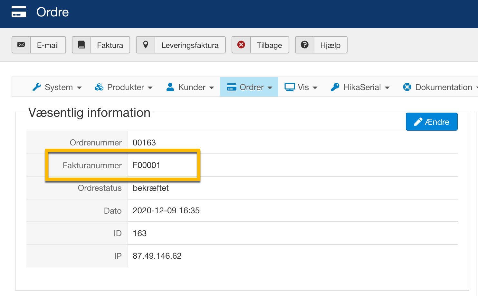
Task: Click the red X icon for Tilbage
Action: pyautogui.click(x=241, y=45)
